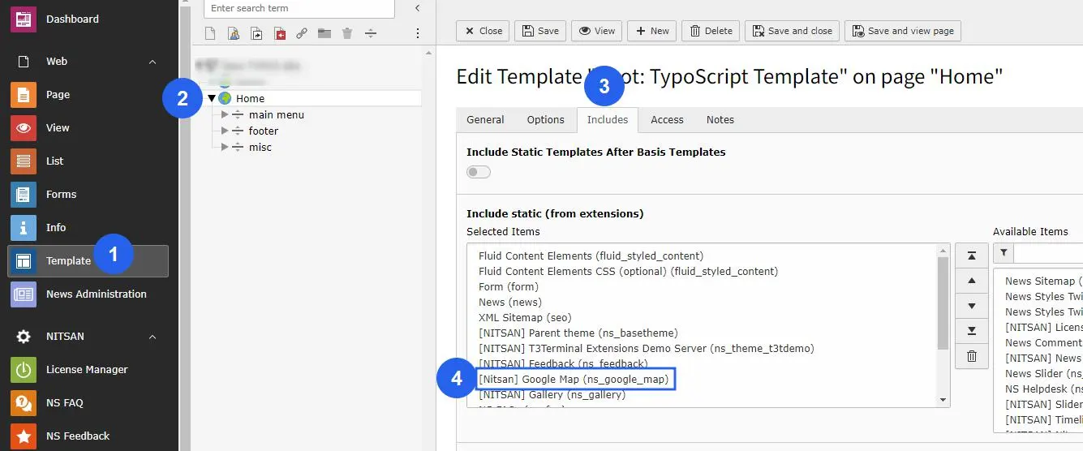Focus the Available Items filter text field
This screenshot has width=1083, height=451.
[1048, 253]
